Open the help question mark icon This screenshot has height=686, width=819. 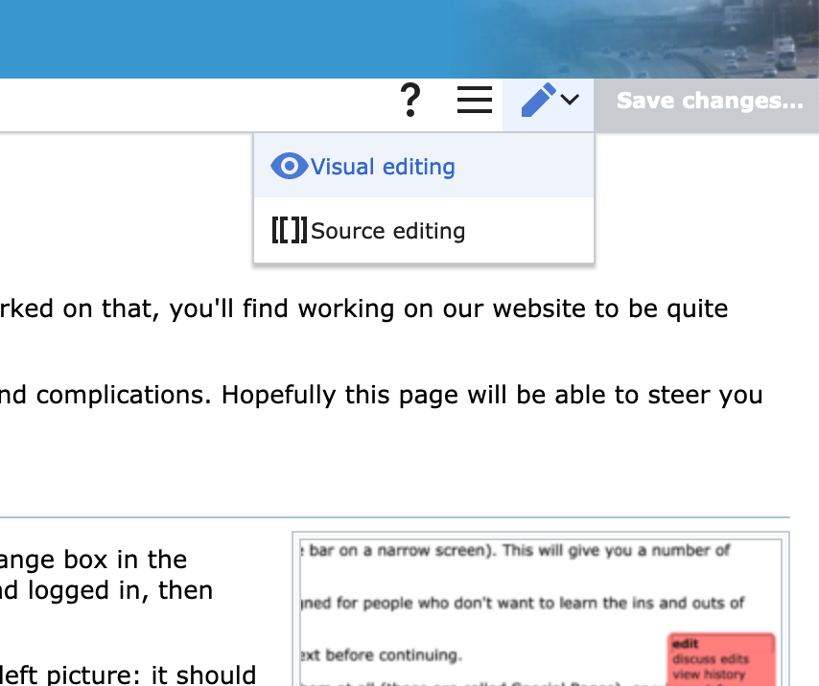410,100
